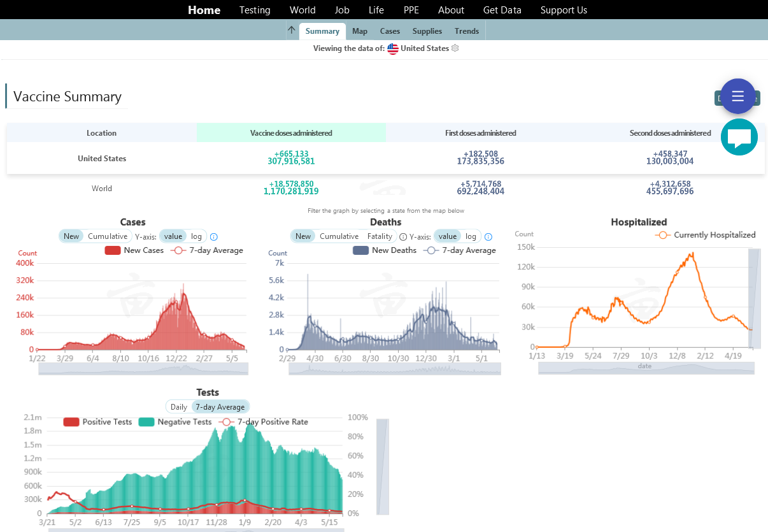Toggle the Currently Hospitalized legend series
The image size is (768, 532).
click(x=706, y=235)
